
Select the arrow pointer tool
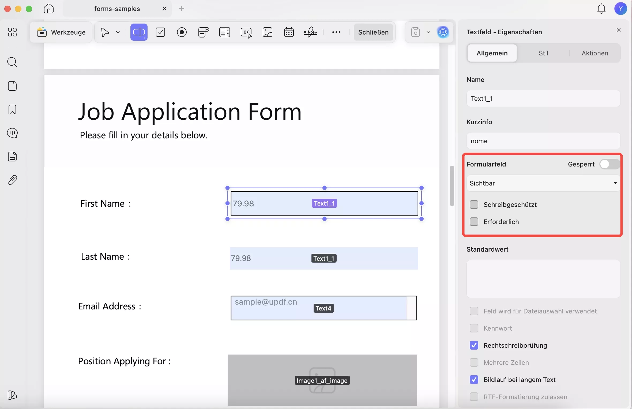(x=105, y=32)
